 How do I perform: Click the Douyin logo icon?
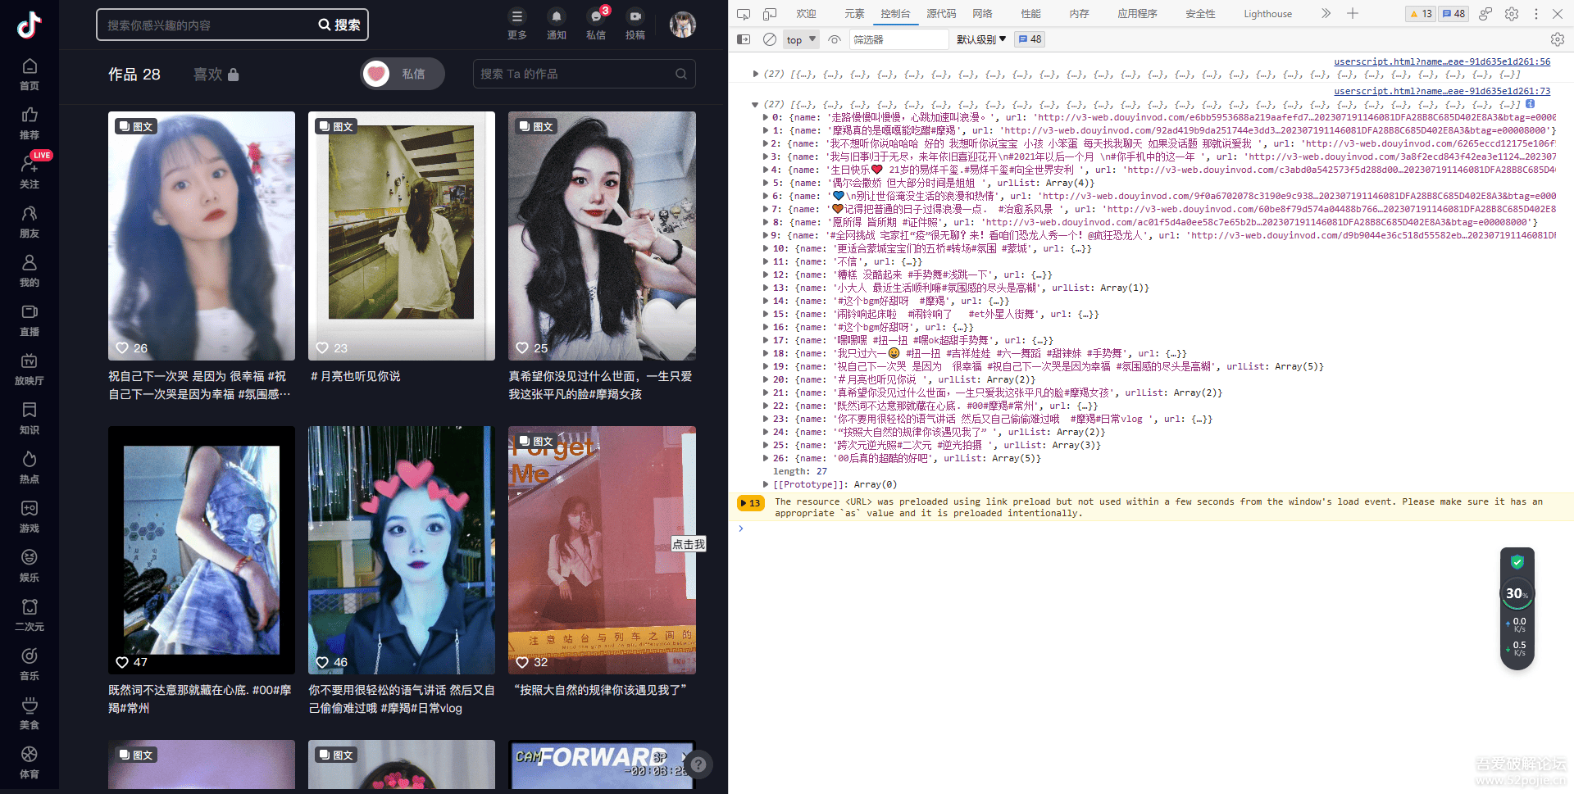click(30, 25)
